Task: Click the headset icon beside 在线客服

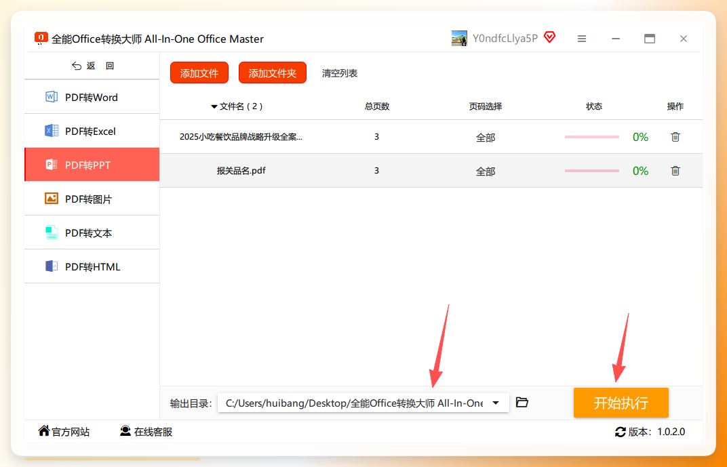Action: (x=125, y=431)
